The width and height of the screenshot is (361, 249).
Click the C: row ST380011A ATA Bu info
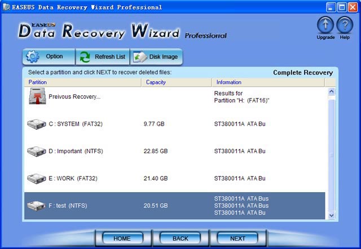coord(240,124)
